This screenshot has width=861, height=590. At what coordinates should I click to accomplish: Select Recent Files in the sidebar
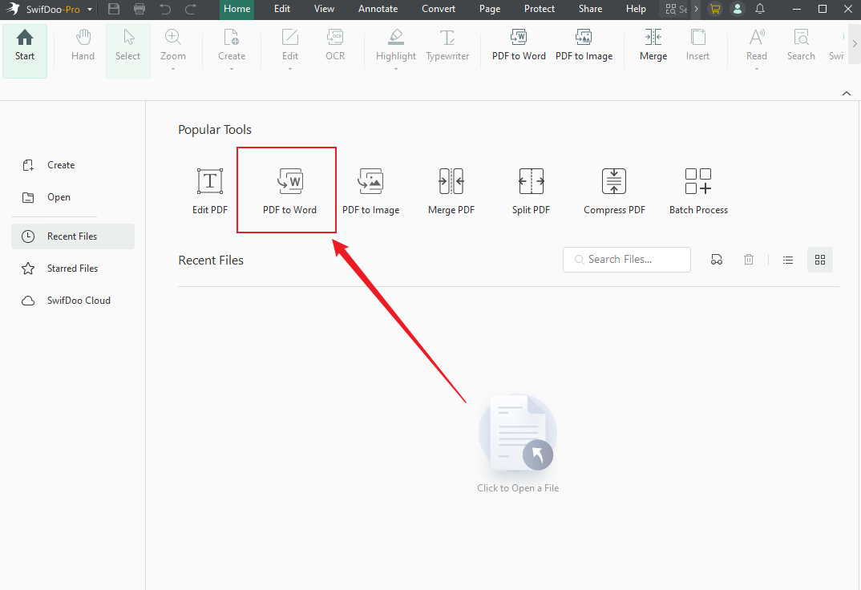(x=72, y=236)
